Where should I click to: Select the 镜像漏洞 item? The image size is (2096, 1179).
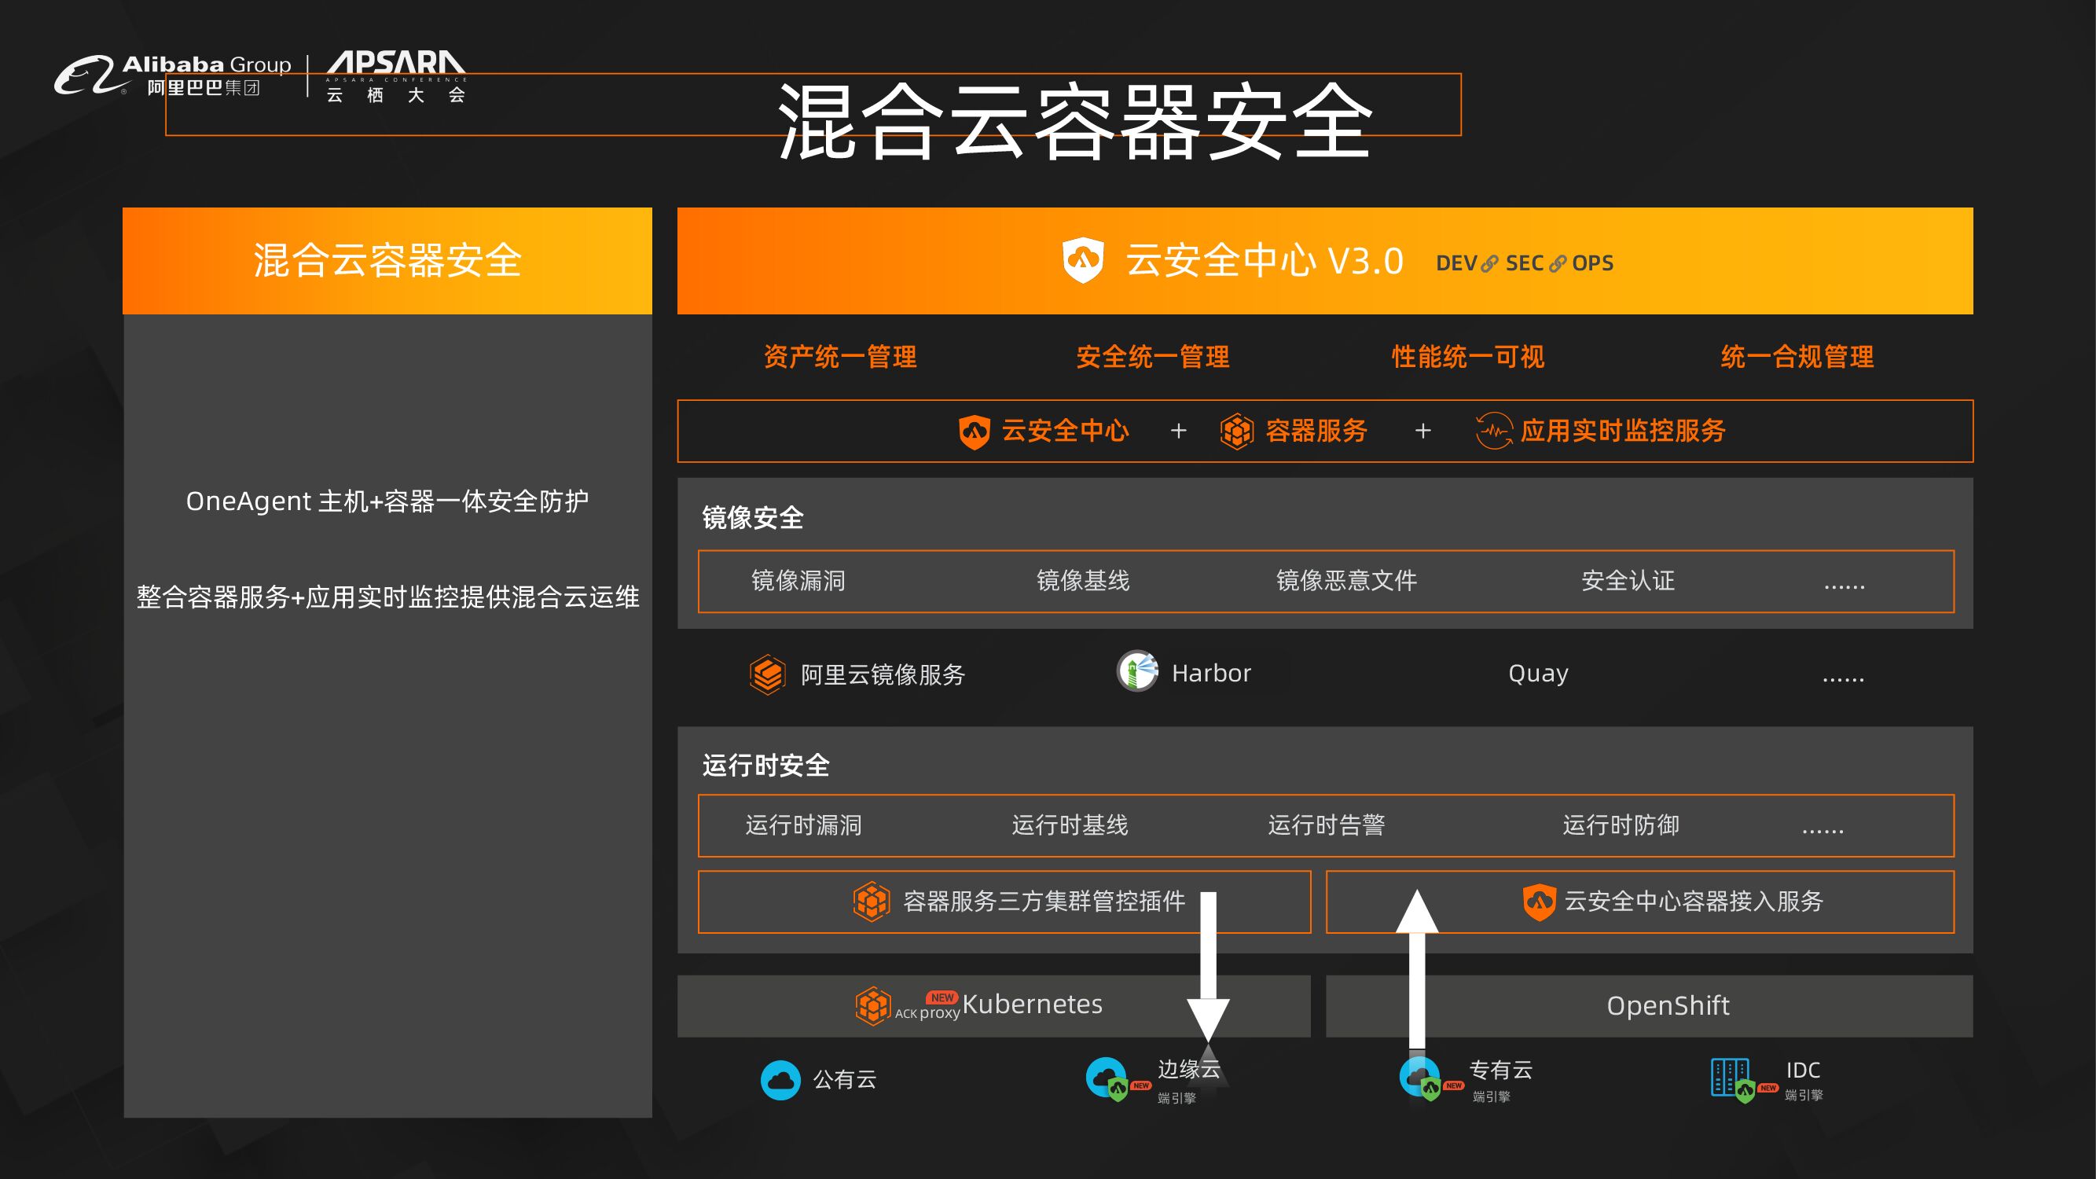coord(798,581)
